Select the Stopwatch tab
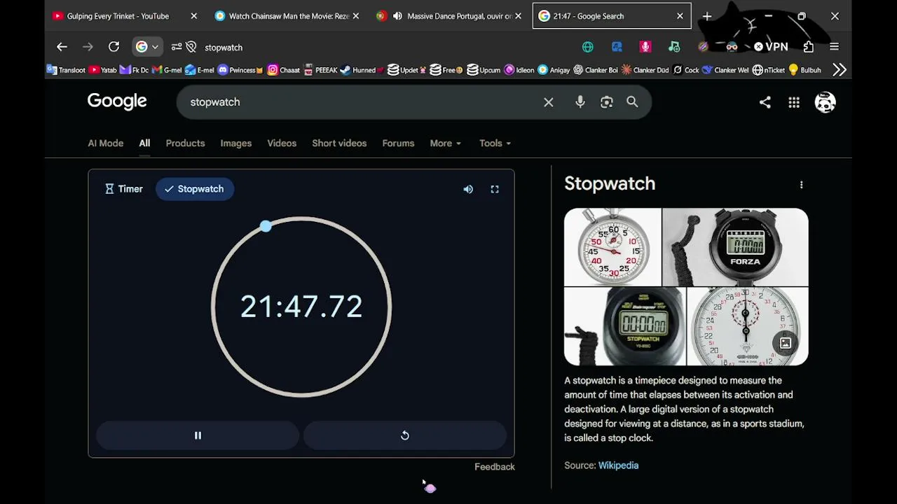 coord(195,189)
